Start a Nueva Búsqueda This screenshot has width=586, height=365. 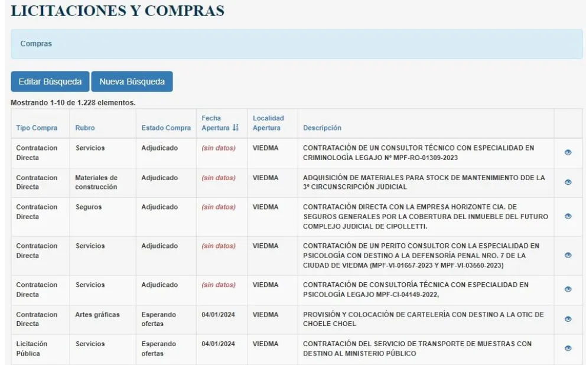[x=131, y=82]
